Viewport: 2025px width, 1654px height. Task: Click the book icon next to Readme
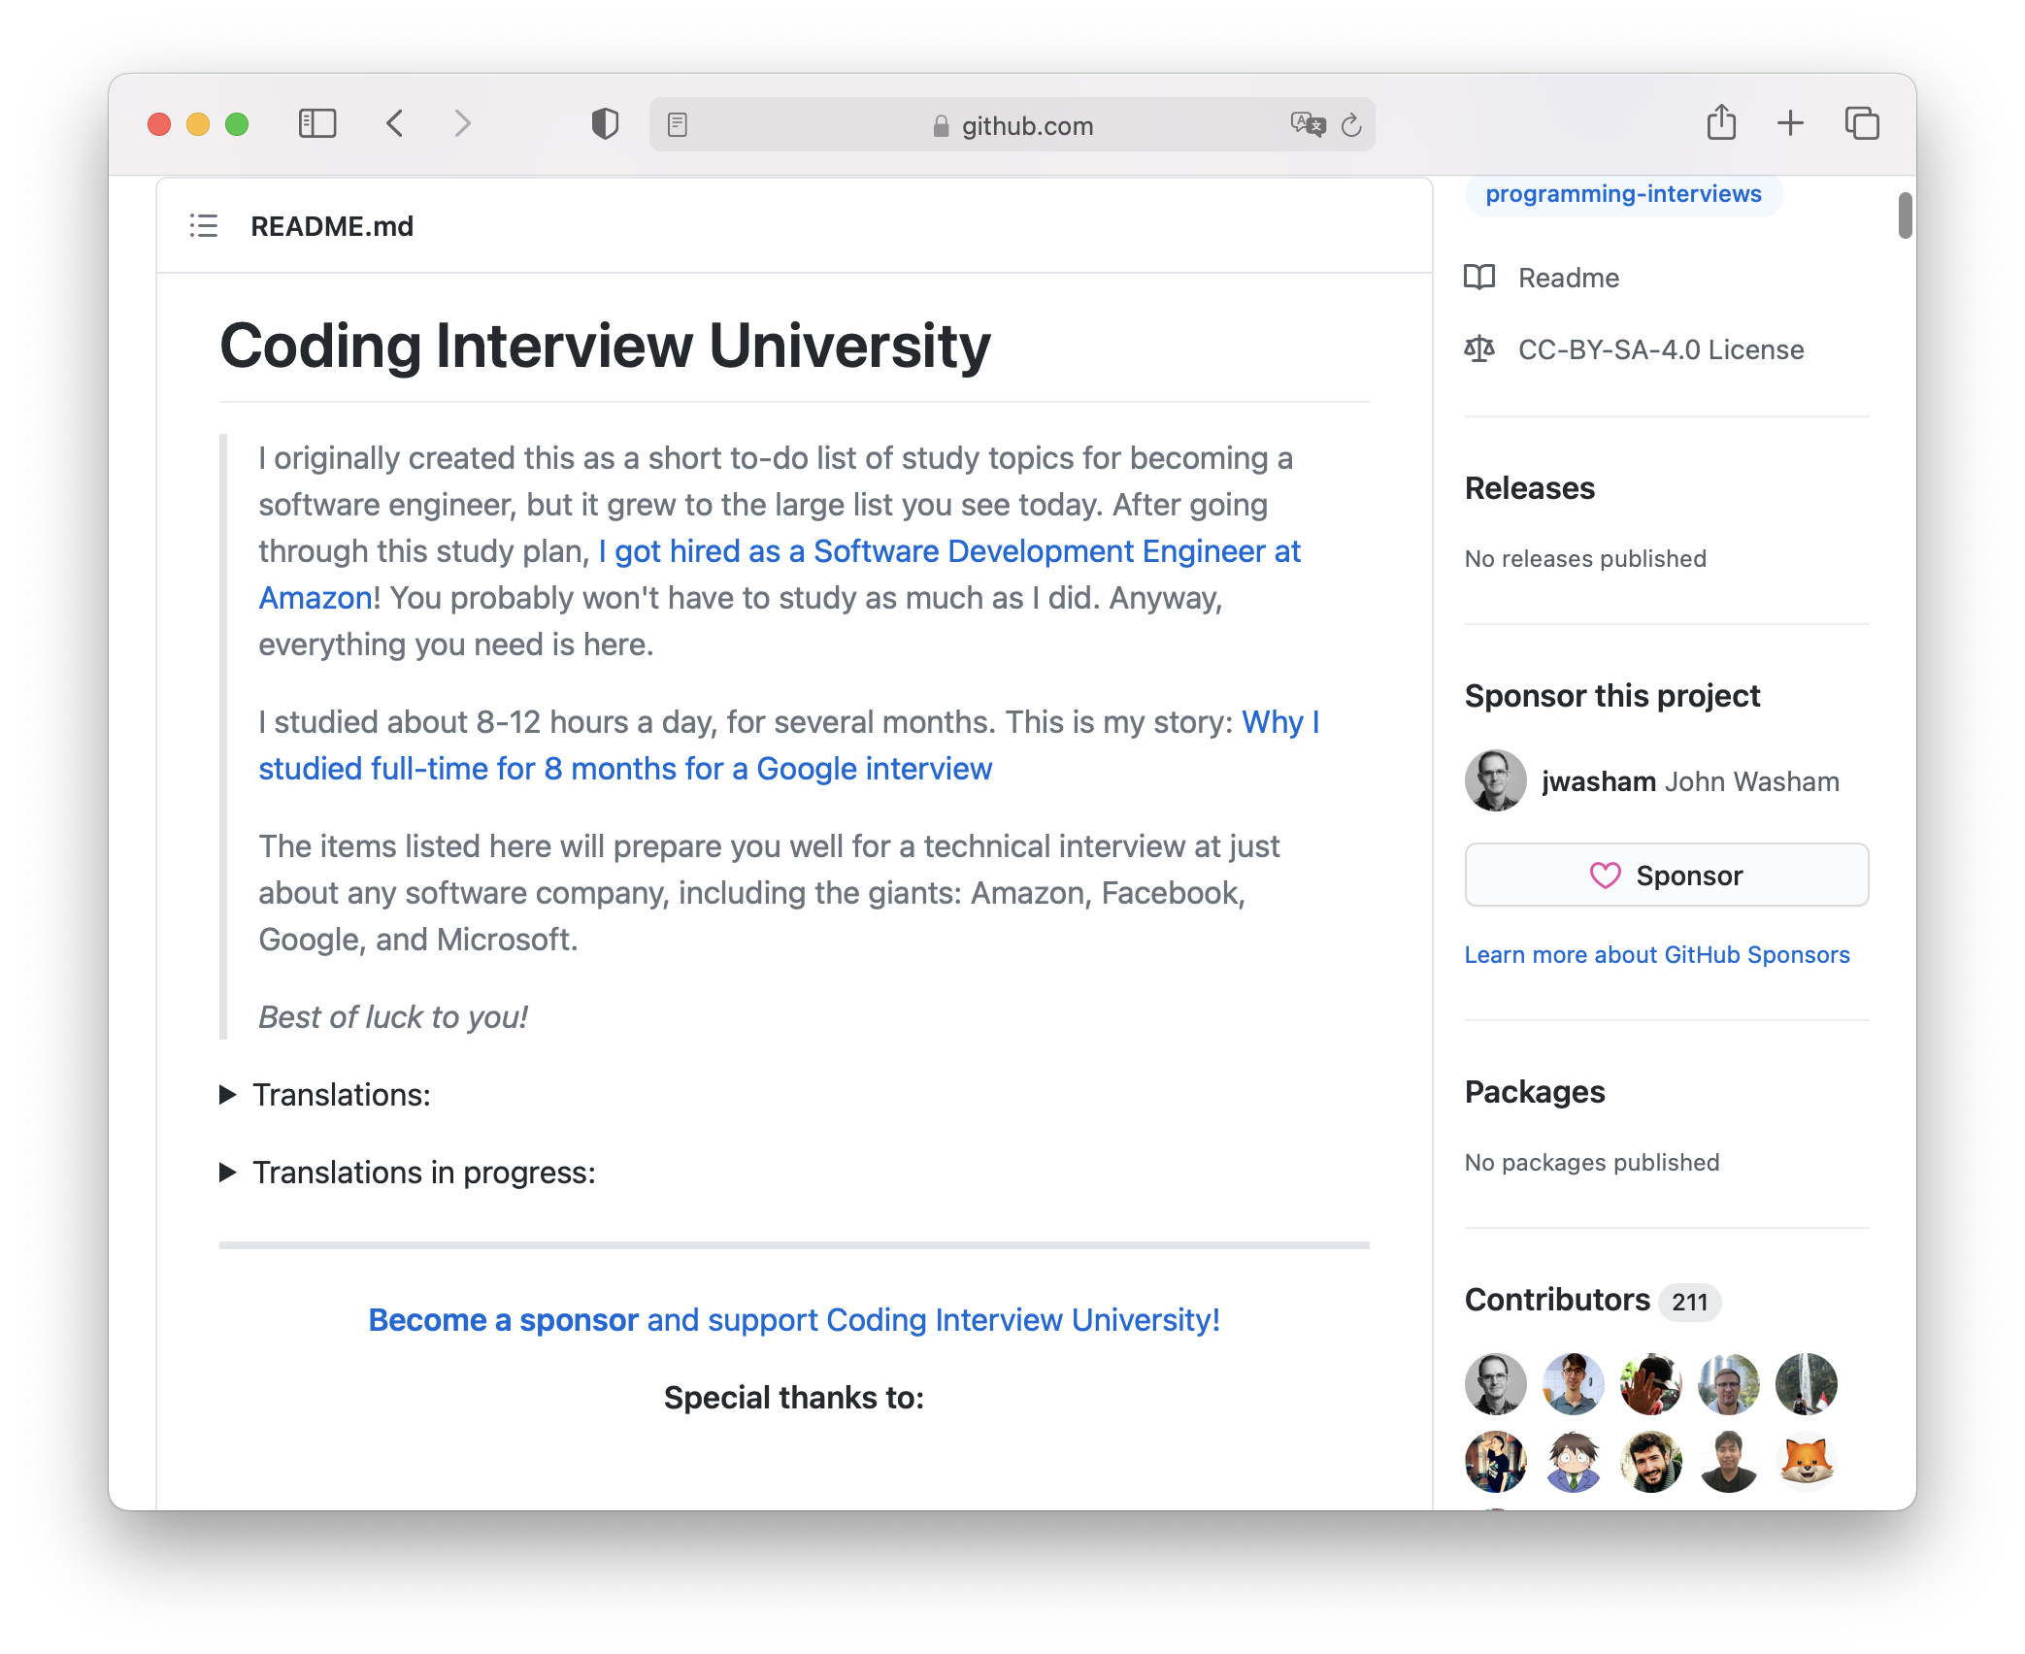[x=1478, y=278]
